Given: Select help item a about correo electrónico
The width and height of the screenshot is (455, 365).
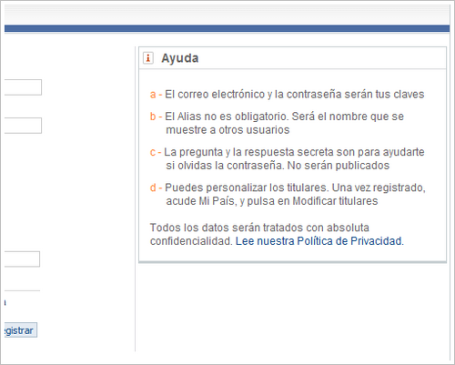Looking at the screenshot, I should coord(287,95).
